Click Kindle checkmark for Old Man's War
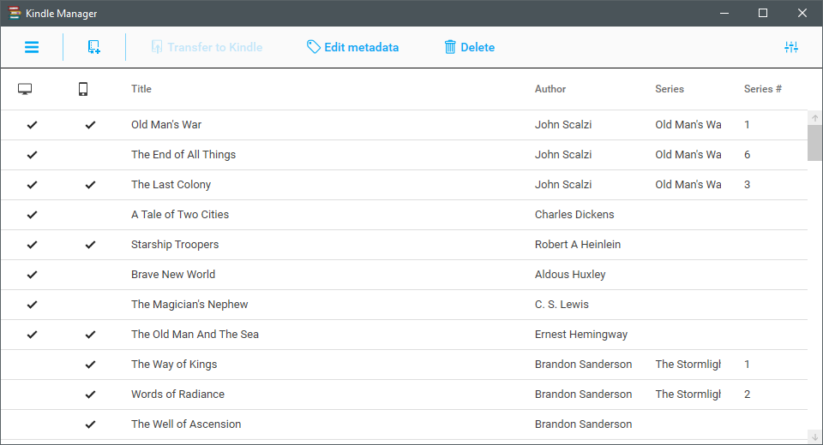The image size is (823, 445). tap(90, 125)
